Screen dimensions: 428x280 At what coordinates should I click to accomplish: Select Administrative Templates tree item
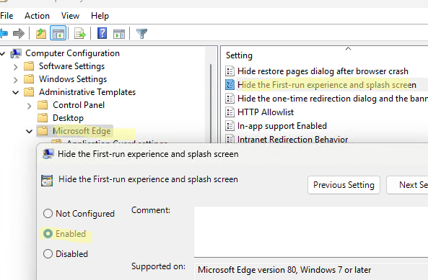[87, 92]
